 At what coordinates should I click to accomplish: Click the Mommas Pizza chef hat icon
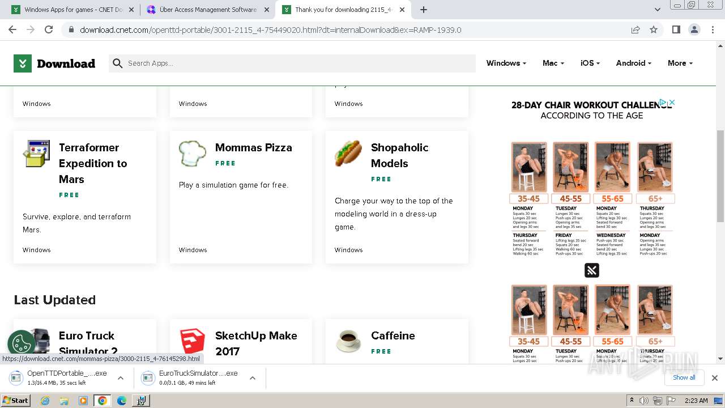tap(193, 154)
